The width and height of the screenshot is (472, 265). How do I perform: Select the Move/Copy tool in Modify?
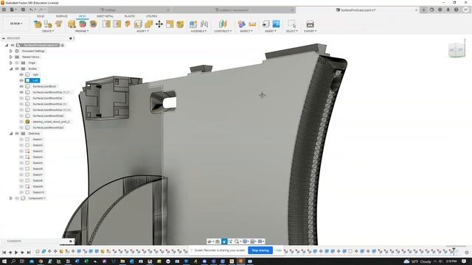pos(159,24)
